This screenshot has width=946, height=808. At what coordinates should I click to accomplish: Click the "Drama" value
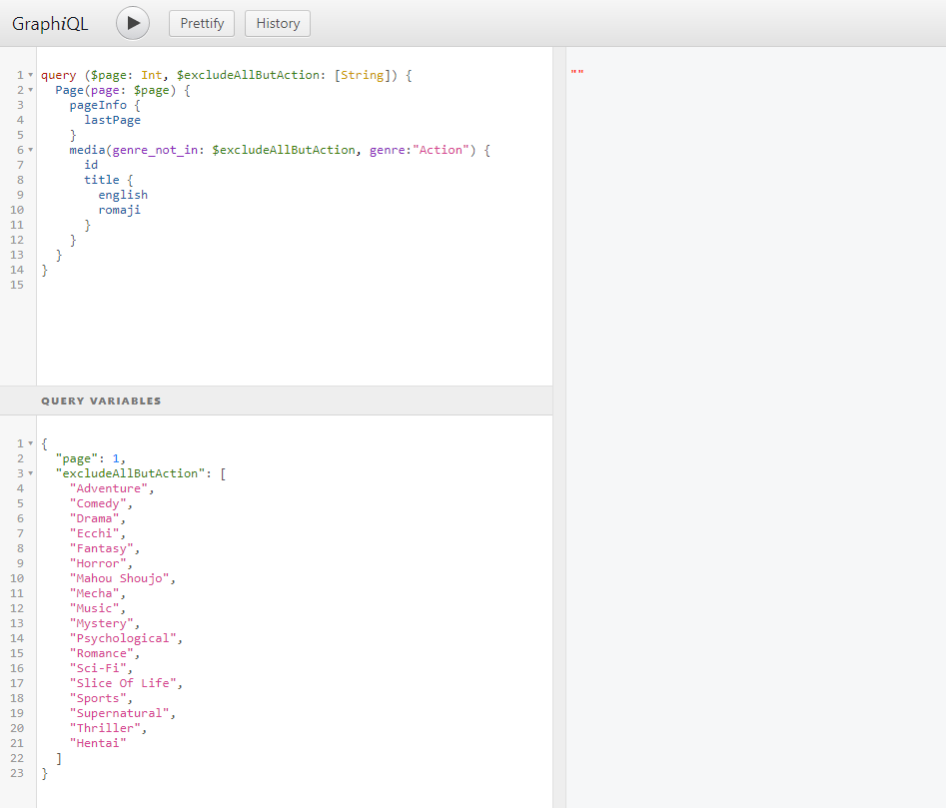(95, 518)
